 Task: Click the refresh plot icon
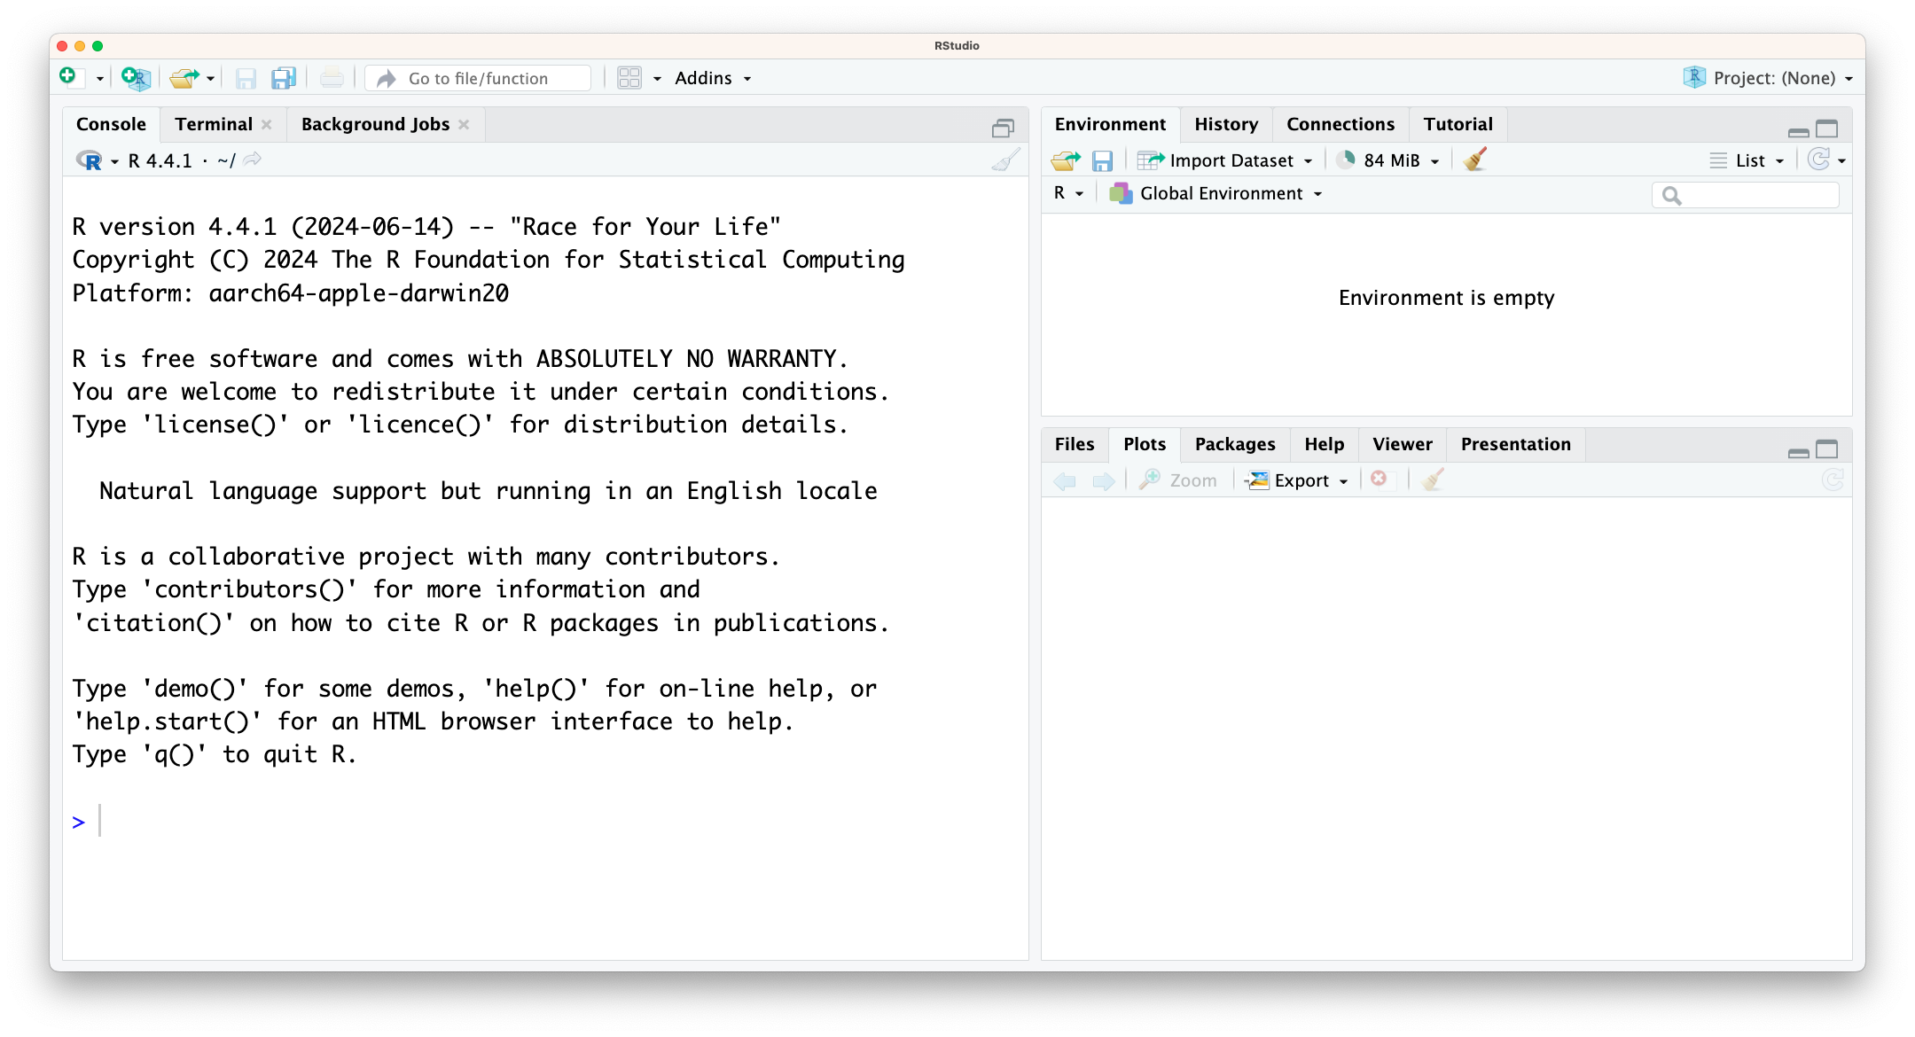click(1833, 480)
